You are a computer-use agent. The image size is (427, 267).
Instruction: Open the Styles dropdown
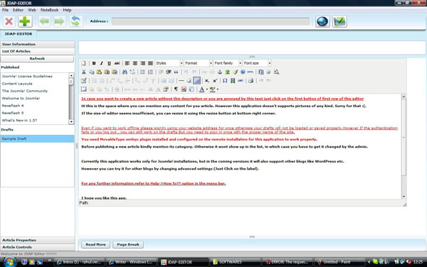click(x=169, y=63)
